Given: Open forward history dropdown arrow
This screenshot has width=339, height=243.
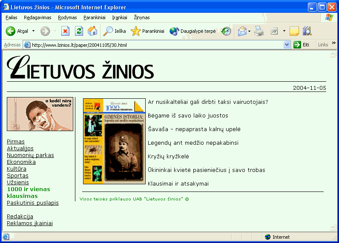Looking at the screenshot, I should [x=55, y=31].
